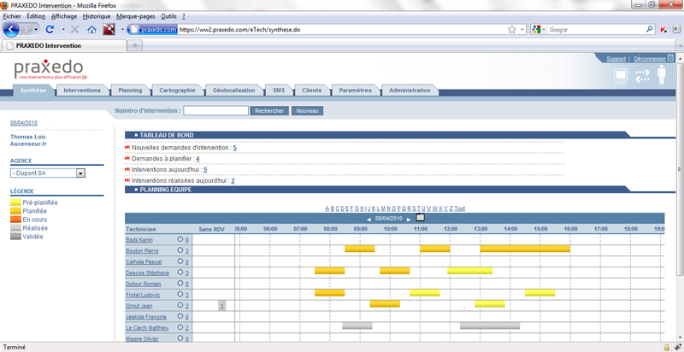Screen dimensions: 684x352
Task: Open search engine selector dropdown
Action: [539, 29]
